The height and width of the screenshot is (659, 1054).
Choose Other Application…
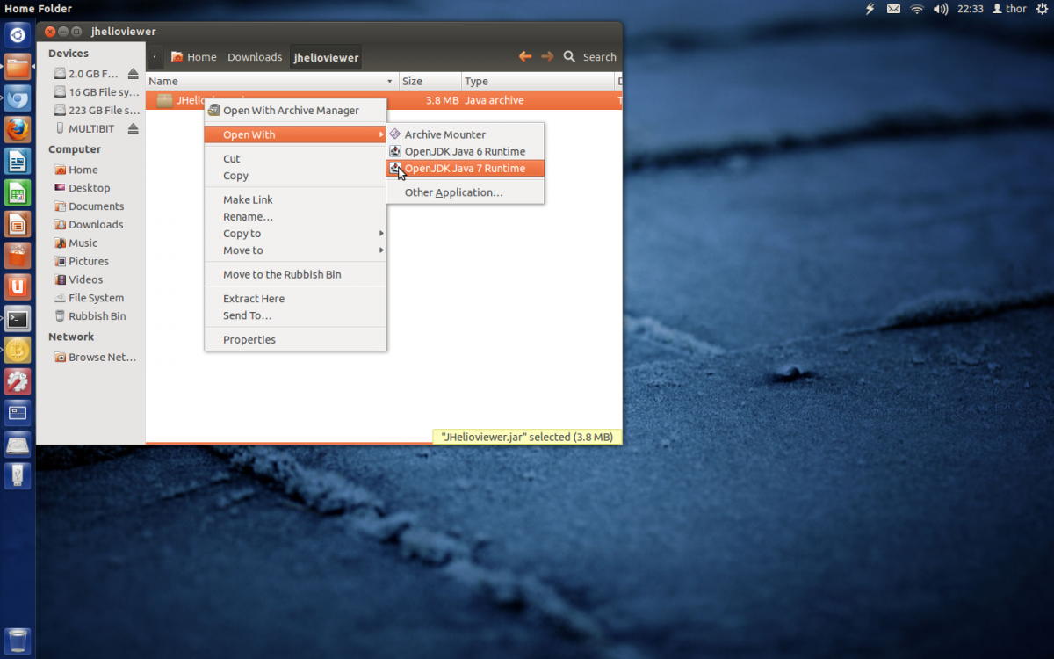point(466,192)
